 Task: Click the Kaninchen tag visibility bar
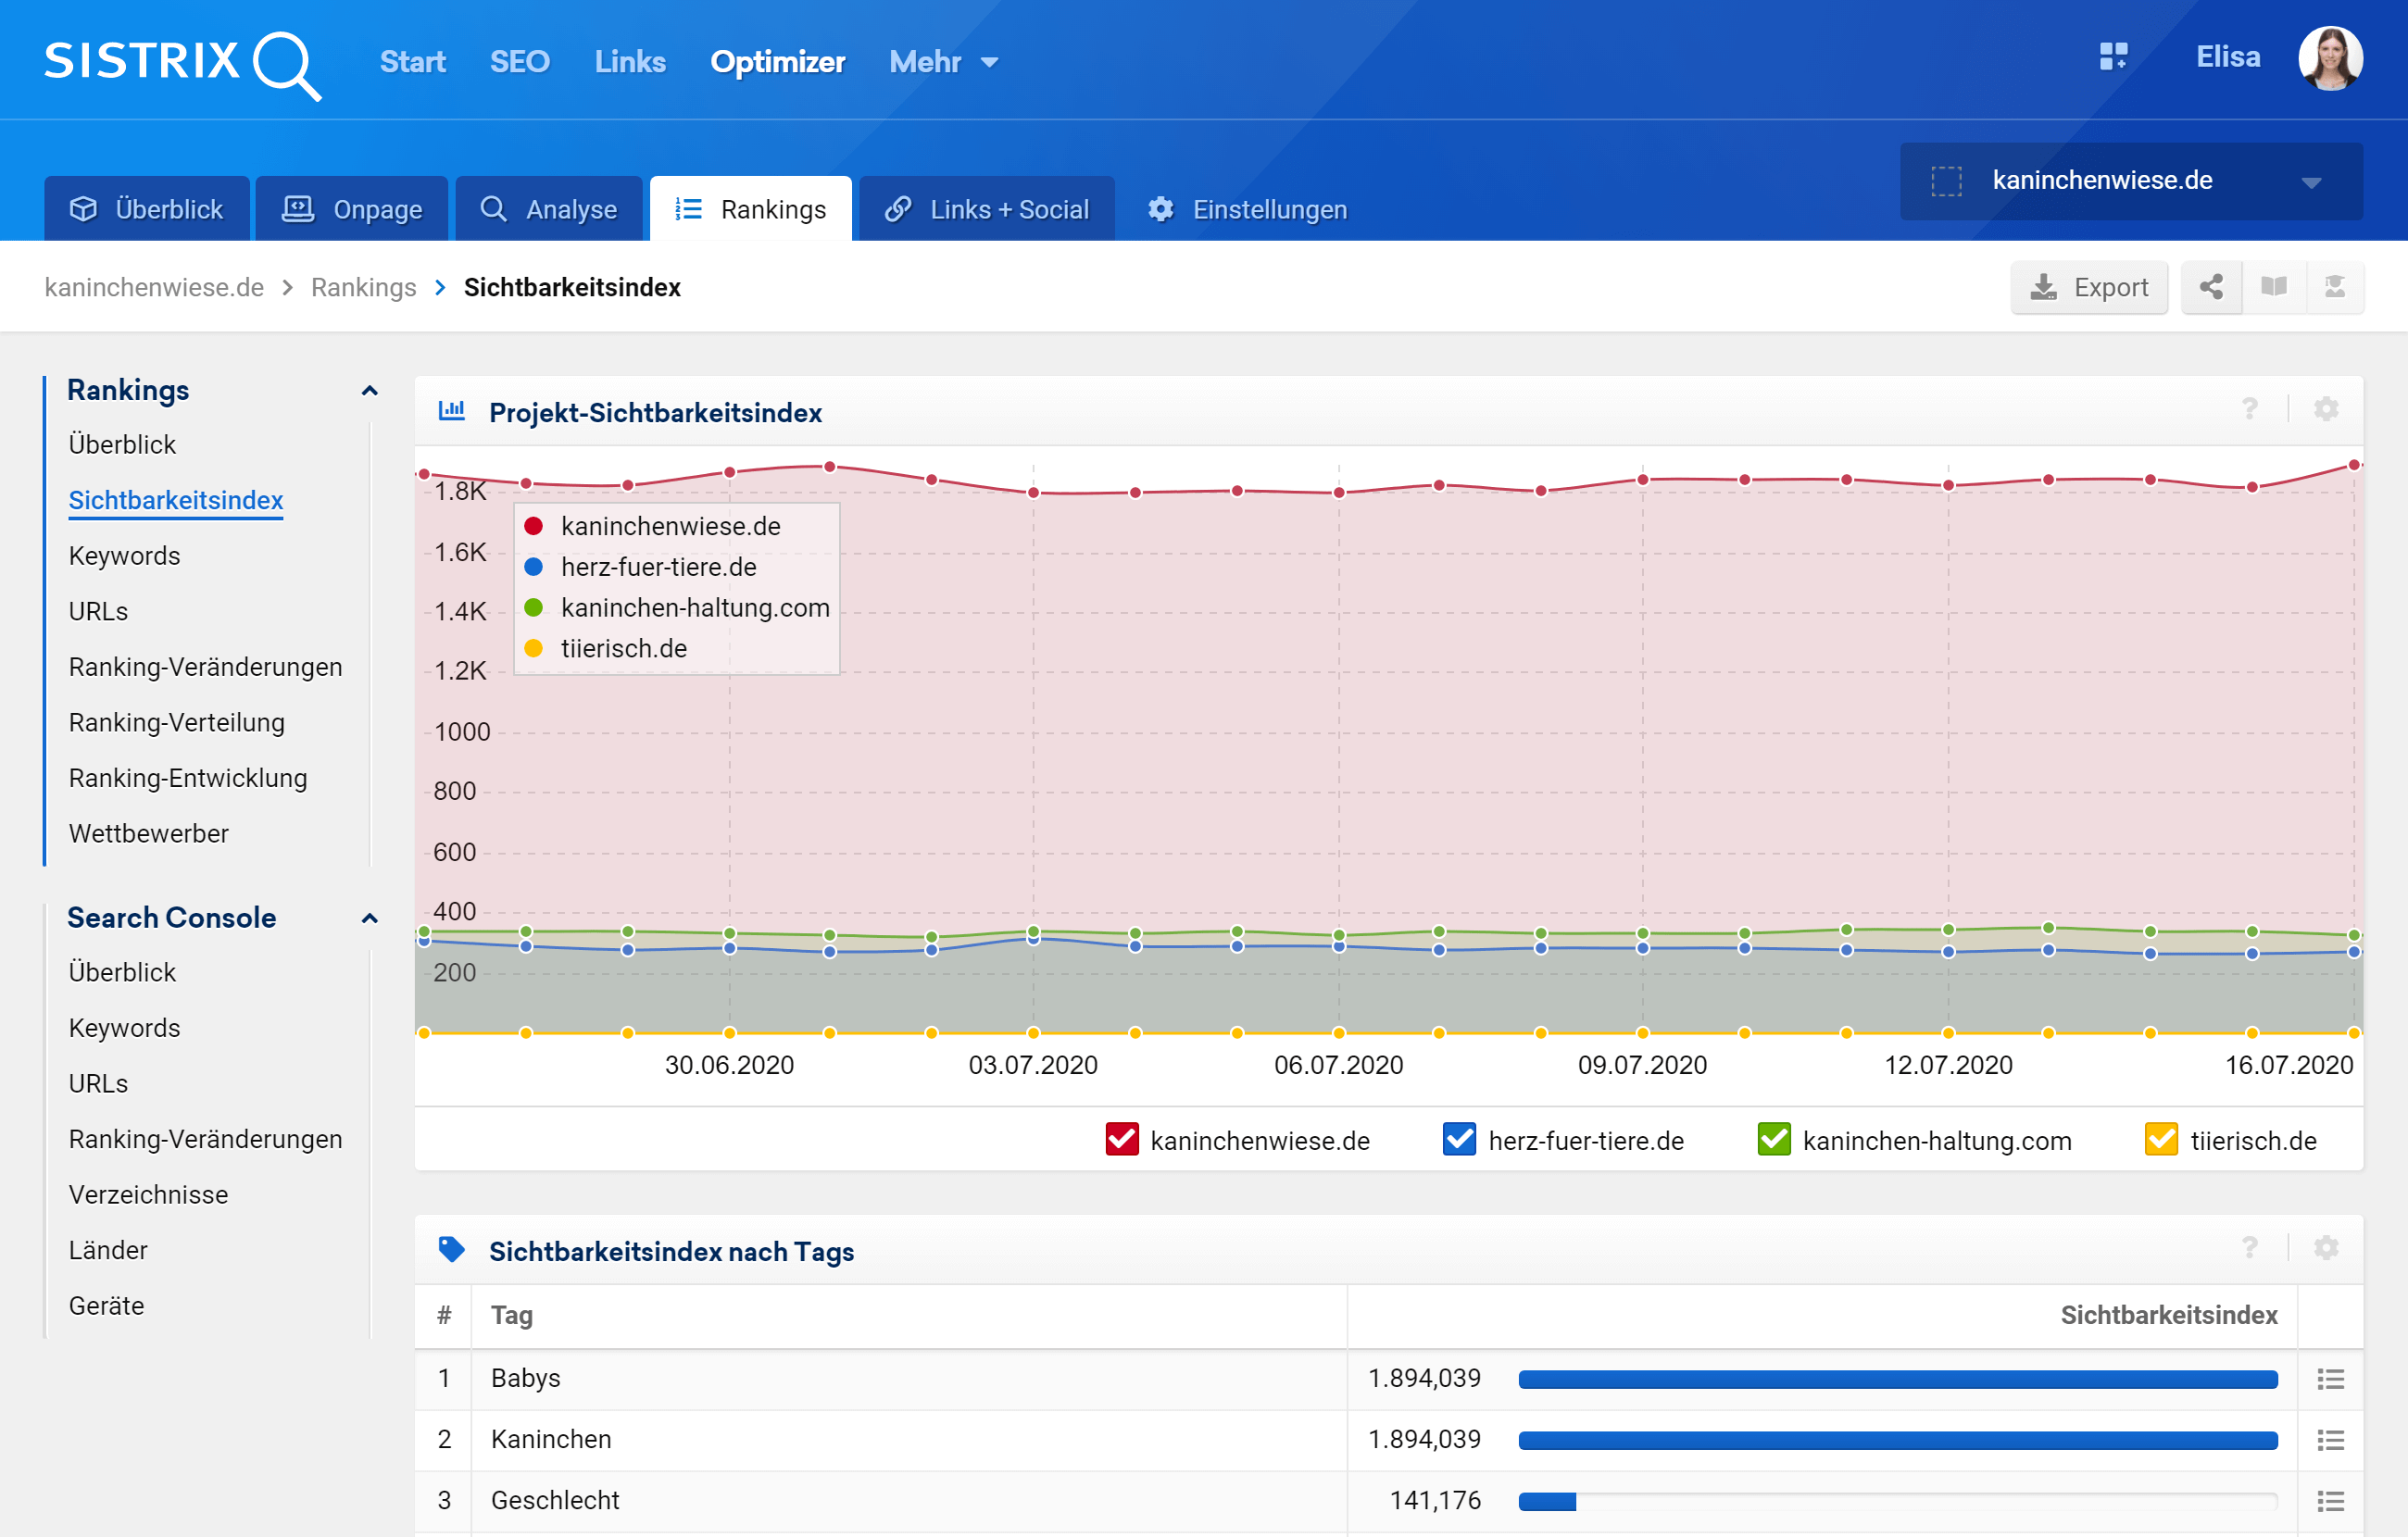point(1897,1440)
